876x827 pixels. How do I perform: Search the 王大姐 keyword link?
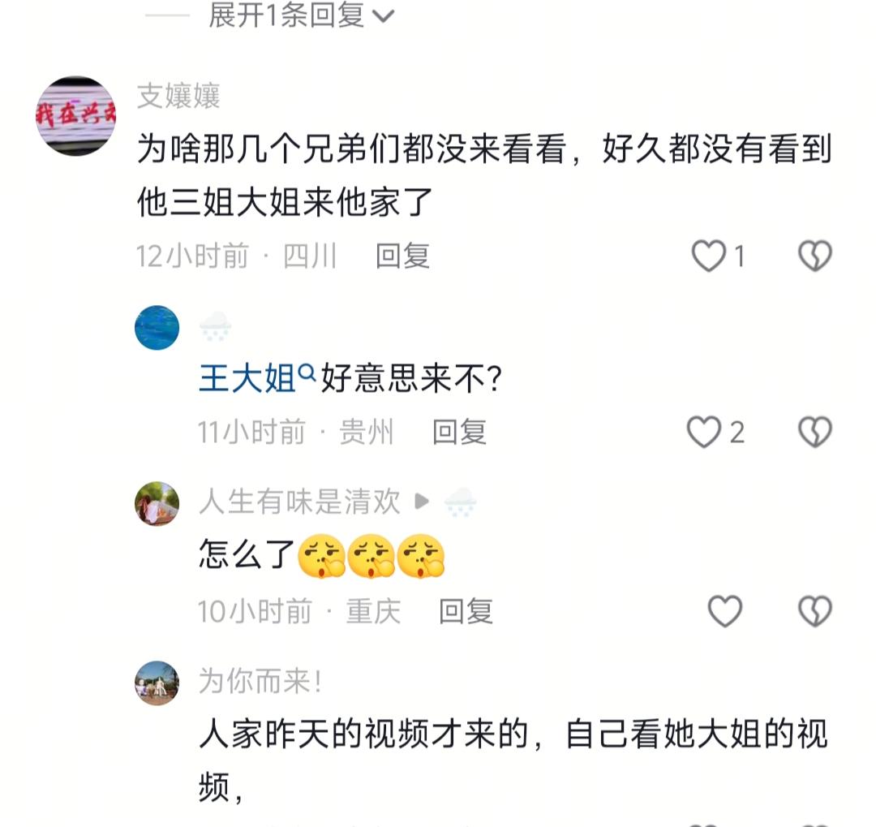coord(247,378)
